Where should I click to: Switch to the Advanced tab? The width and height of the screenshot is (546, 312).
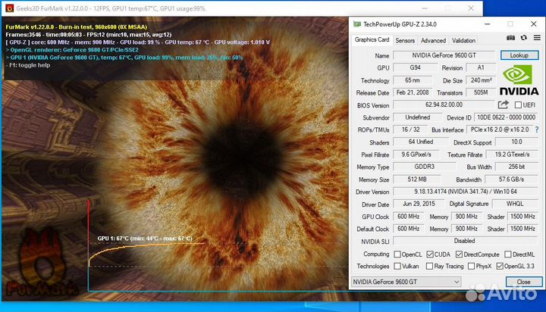[433, 40]
